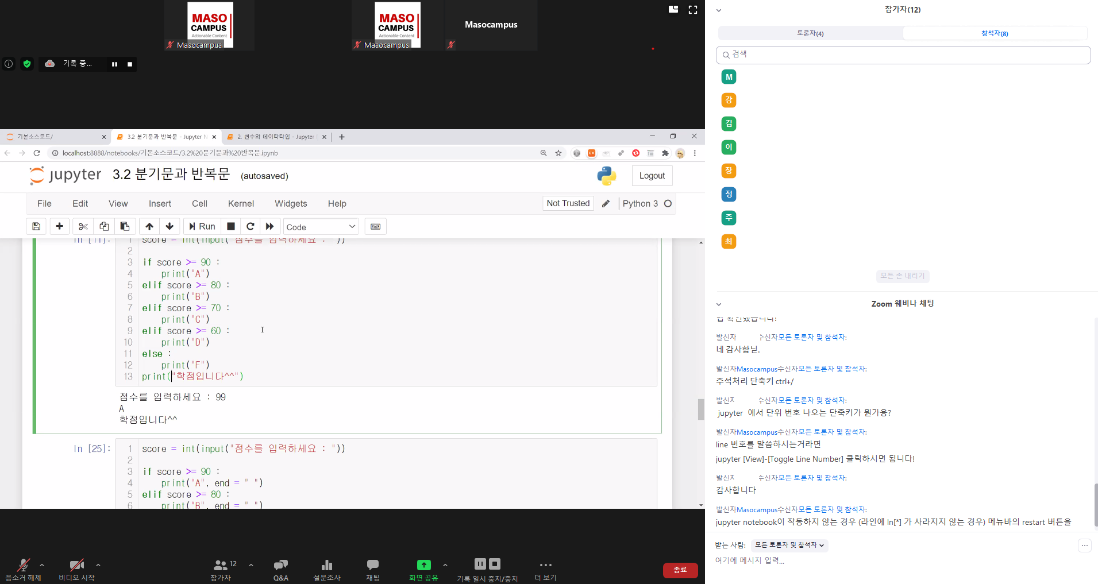Click the Logout button
1098x584 pixels.
pos(652,176)
